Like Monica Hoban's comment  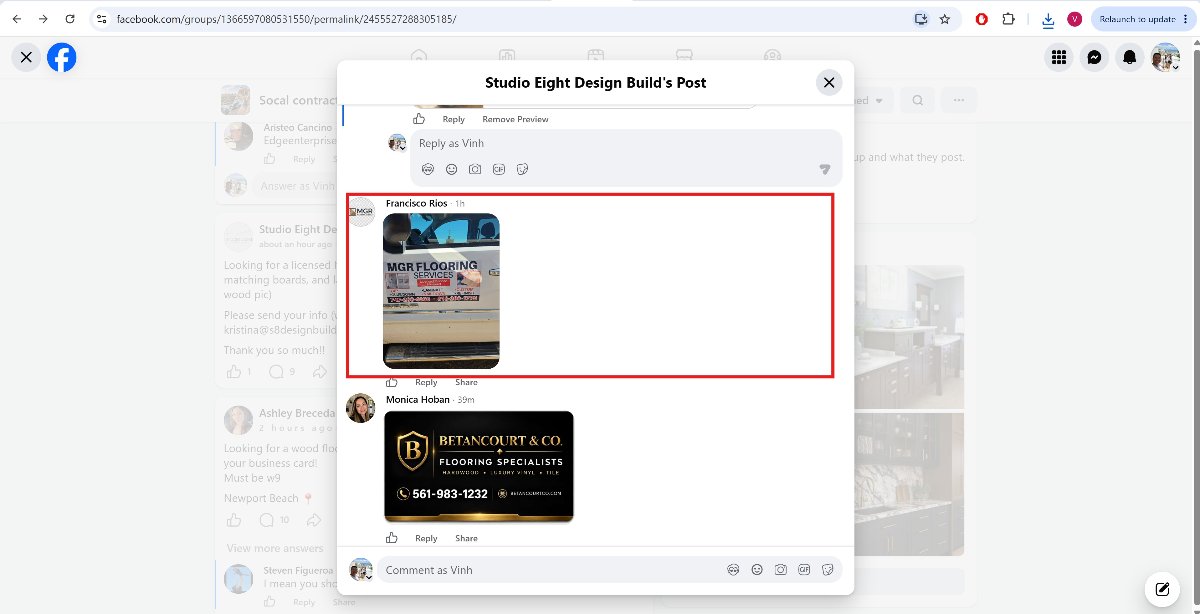(x=392, y=538)
